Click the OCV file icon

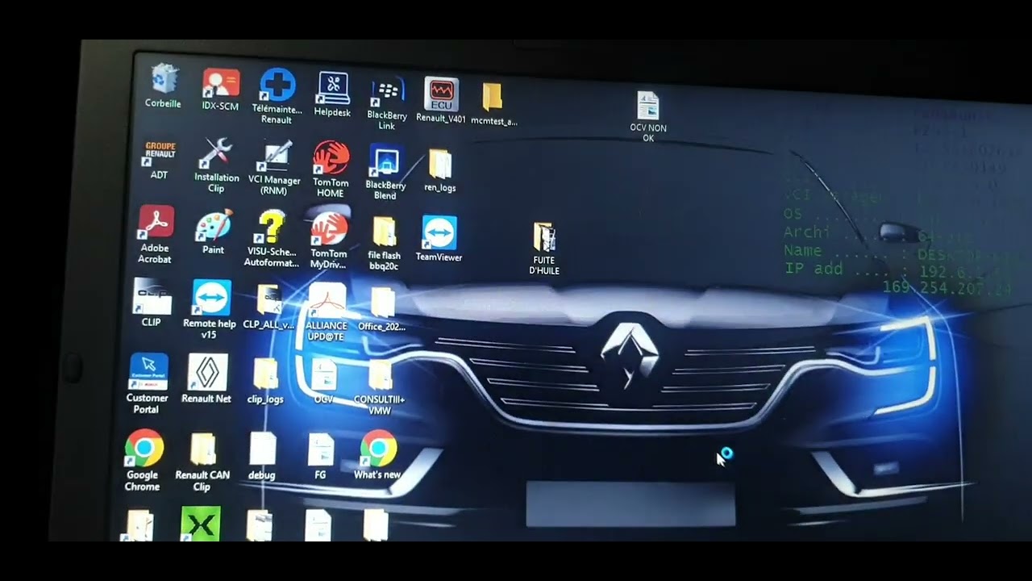324,382
